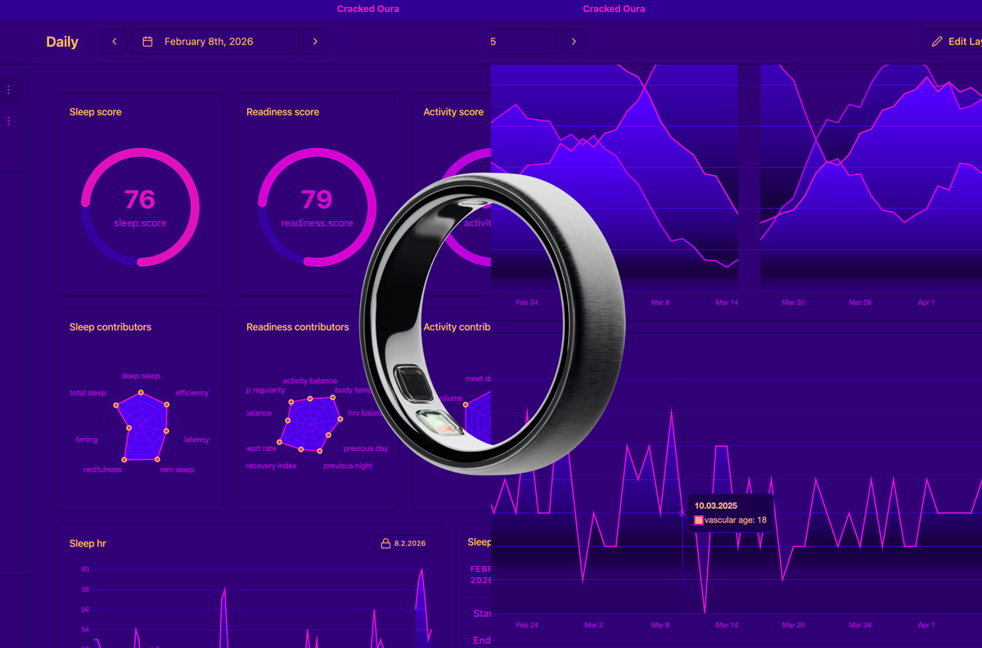This screenshot has width=982, height=648.
Task: Click the Readiness contributors card title
Action: 298,327
